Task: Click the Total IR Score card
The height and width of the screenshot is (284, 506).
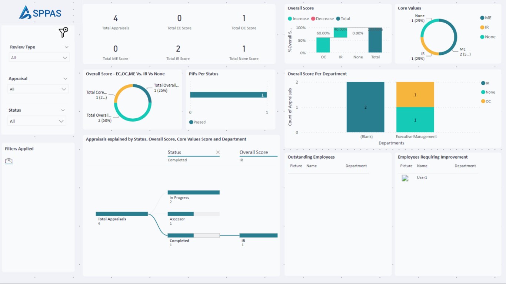Action: 178,53
